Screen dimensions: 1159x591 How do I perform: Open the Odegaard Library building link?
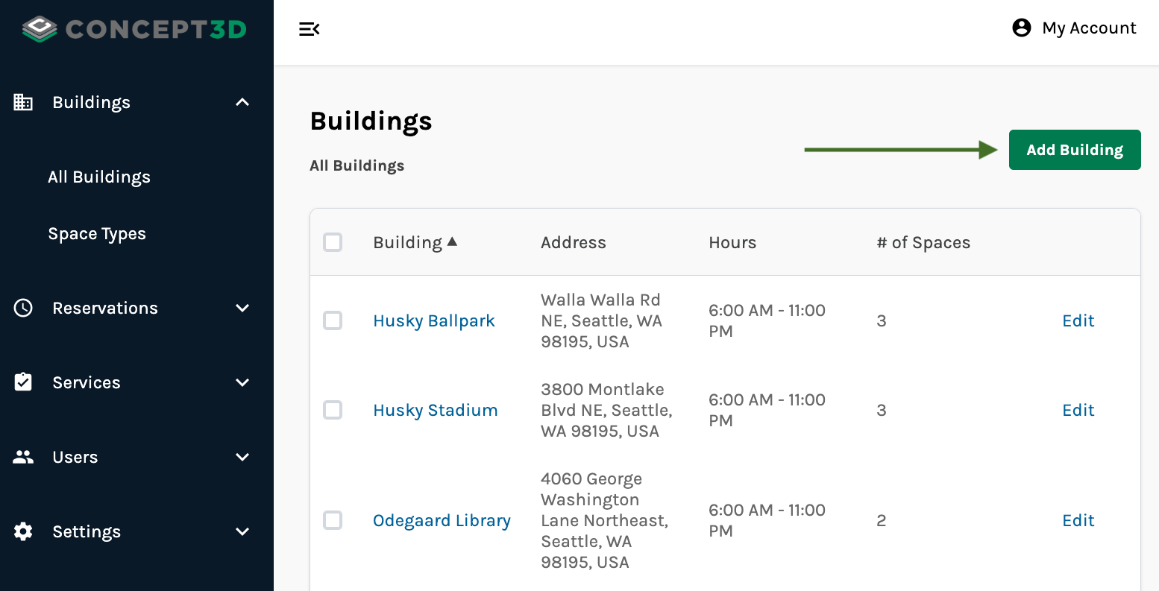point(442,520)
